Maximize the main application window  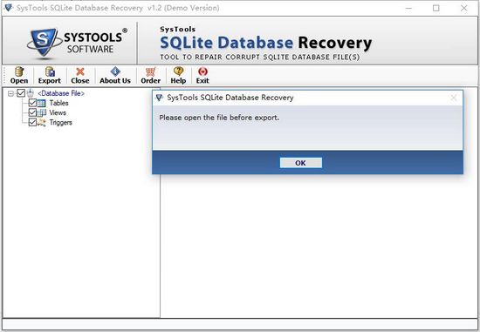(436, 8)
